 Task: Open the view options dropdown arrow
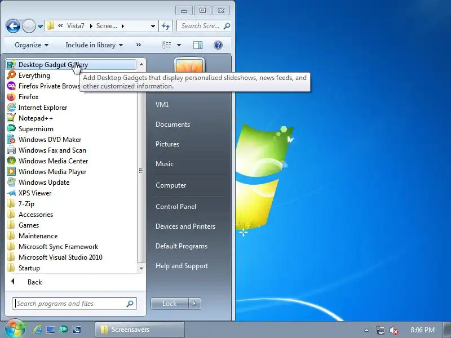point(179,45)
